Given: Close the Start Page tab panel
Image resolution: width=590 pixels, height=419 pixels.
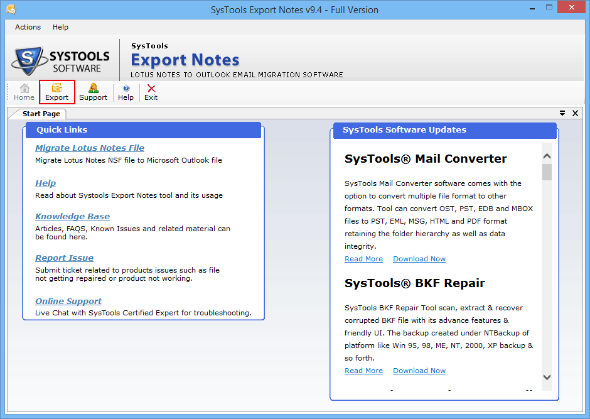Looking at the screenshot, I should click(575, 113).
